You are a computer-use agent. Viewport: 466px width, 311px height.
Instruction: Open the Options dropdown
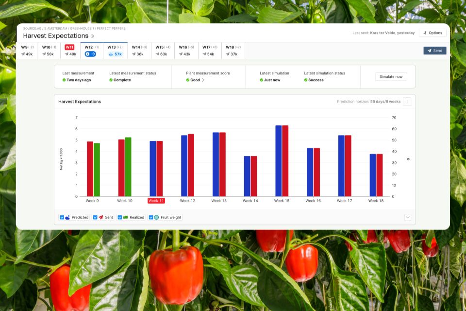coord(433,33)
